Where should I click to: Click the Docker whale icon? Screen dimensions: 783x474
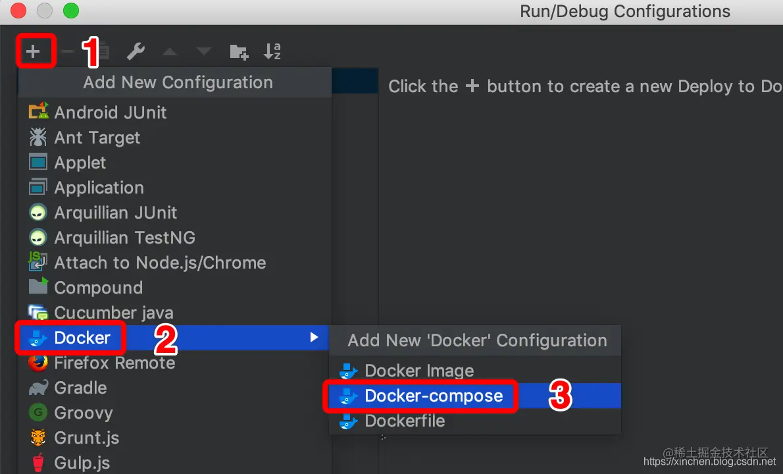pos(38,338)
